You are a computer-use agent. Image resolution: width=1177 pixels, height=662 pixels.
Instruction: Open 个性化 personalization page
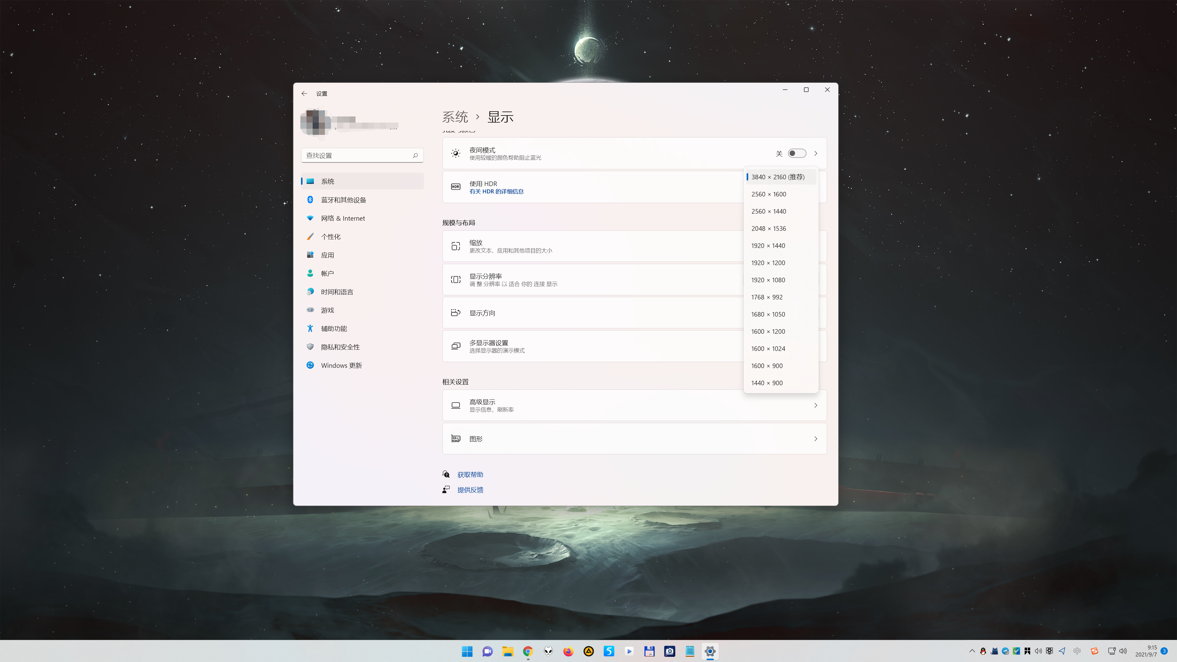[x=330, y=237]
